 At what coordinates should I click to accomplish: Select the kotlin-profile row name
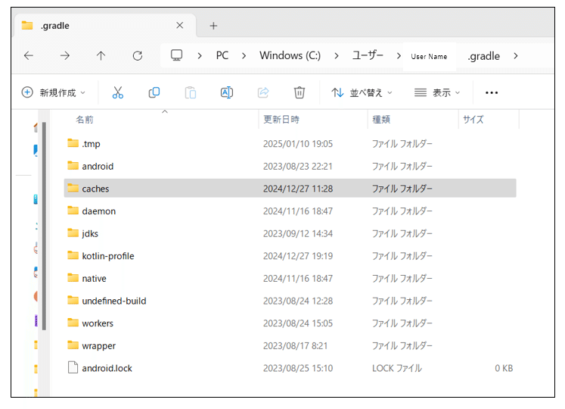[x=108, y=256]
